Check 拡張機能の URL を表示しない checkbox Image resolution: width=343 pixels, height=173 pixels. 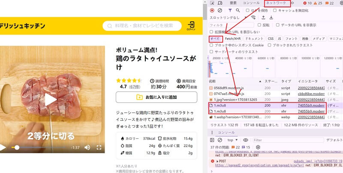click(211, 32)
